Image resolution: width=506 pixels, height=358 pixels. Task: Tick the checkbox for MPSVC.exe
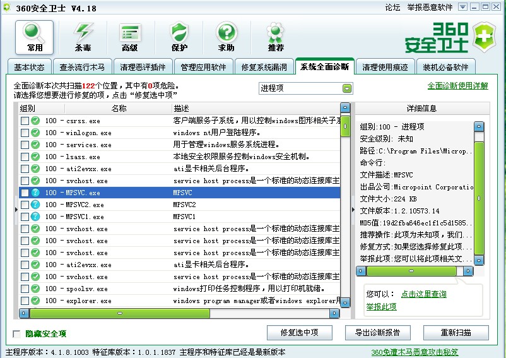[x=25, y=193]
